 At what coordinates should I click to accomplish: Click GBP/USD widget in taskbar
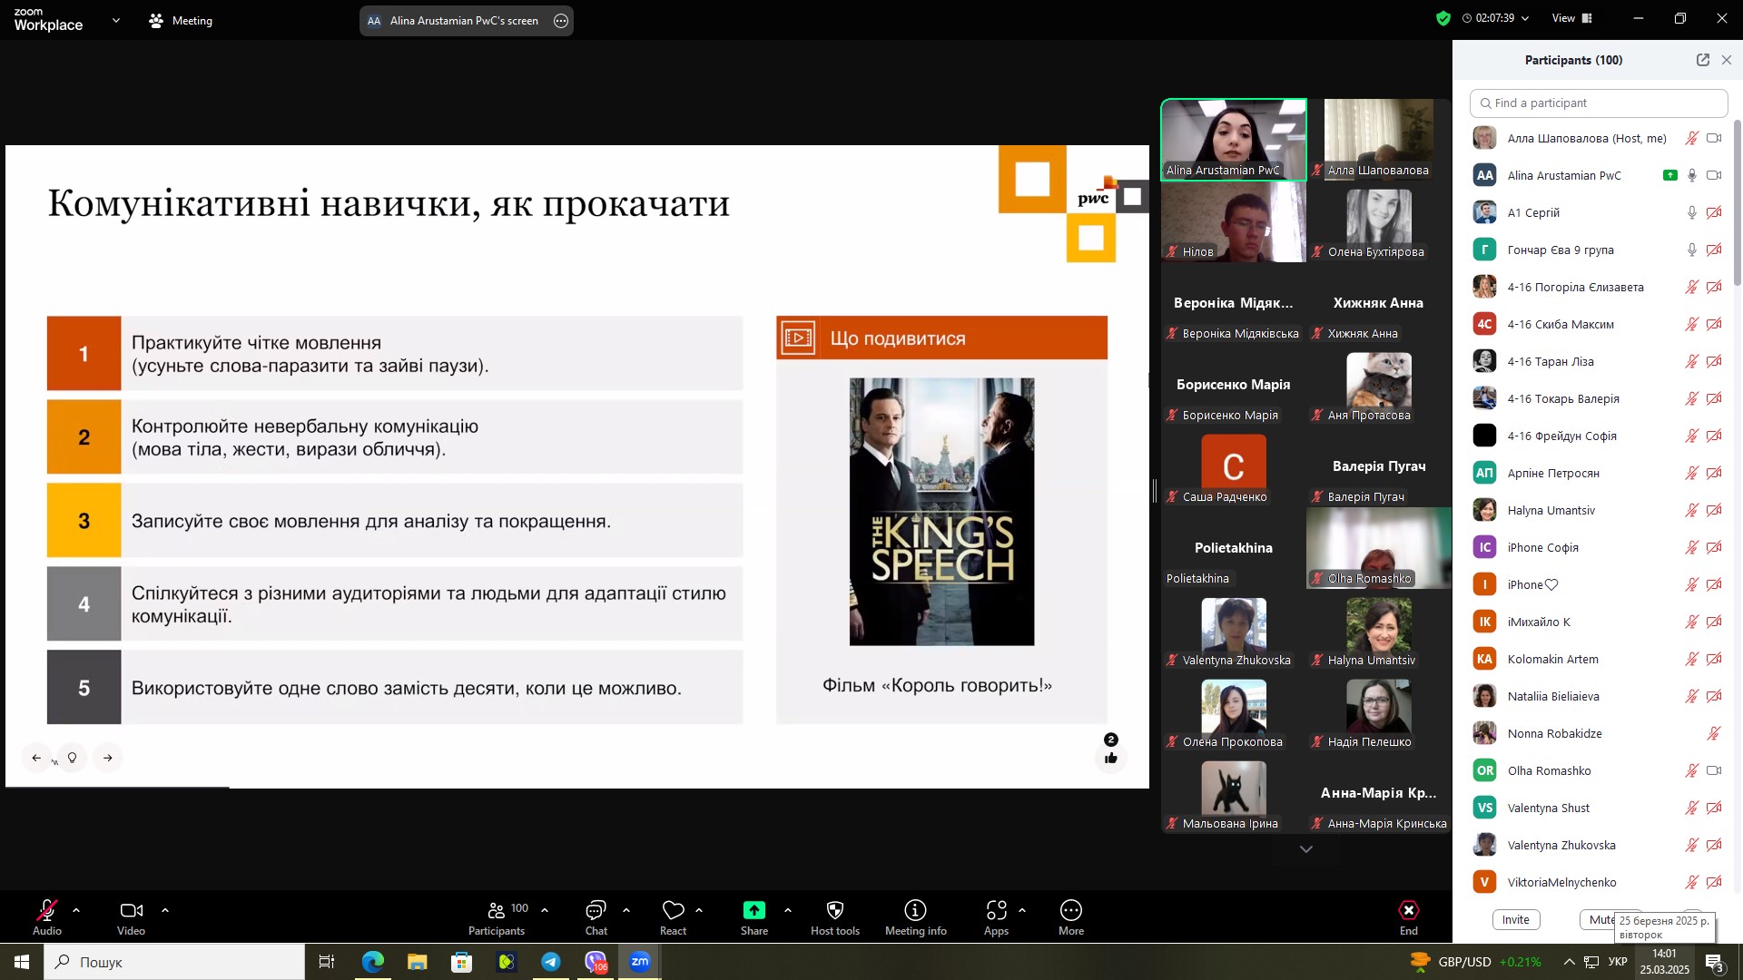1476,962
